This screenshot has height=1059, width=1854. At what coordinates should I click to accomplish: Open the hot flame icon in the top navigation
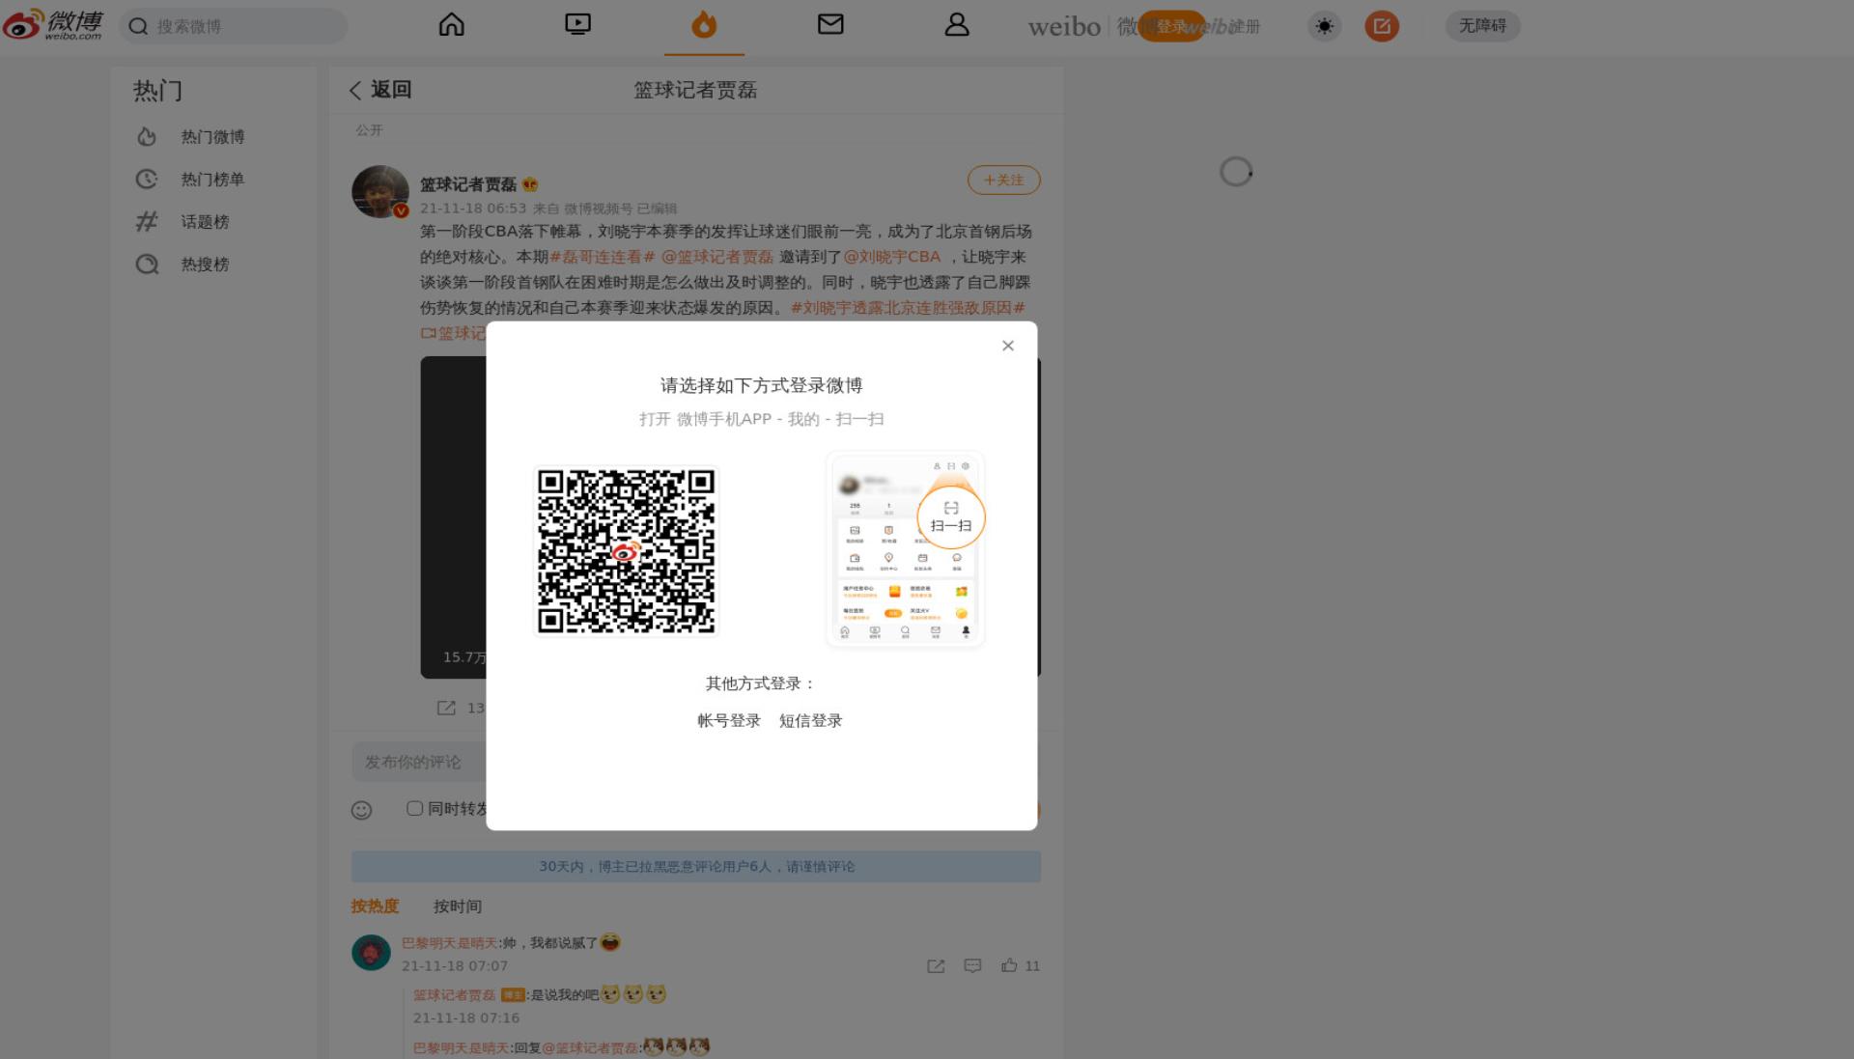point(704,24)
